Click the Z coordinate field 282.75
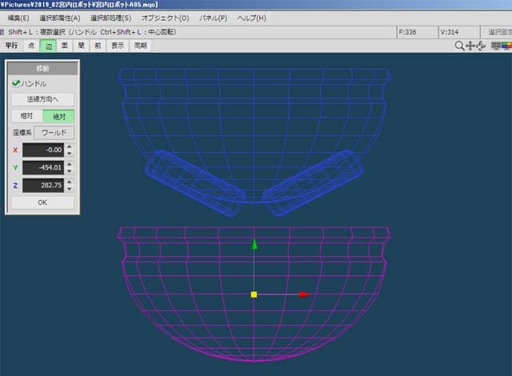The height and width of the screenshot is (376, 512). click(43, 186)
